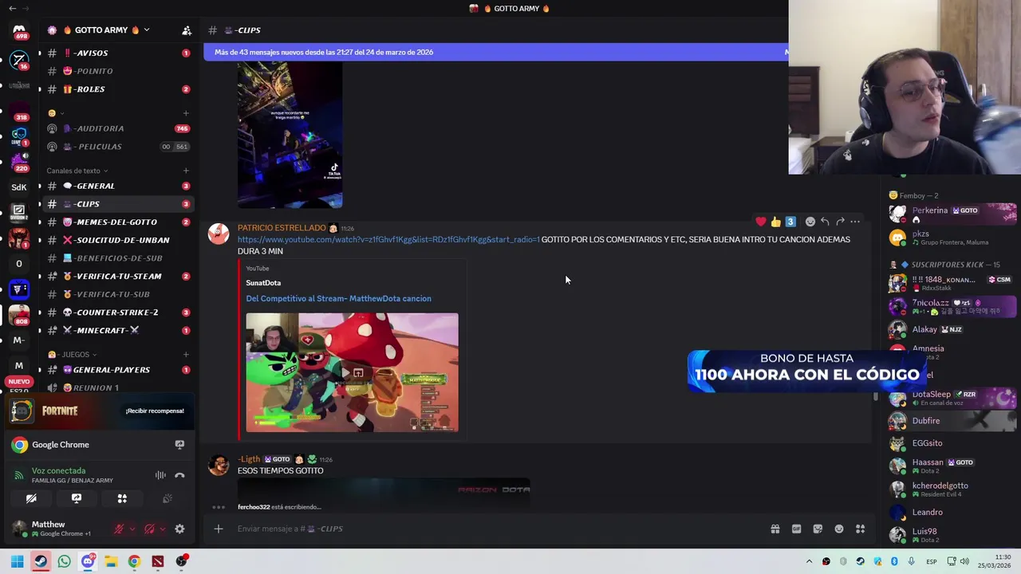1021x574 pixels.
Task: Open DotaSleep's profile in member list
Action: coord(952,398)
